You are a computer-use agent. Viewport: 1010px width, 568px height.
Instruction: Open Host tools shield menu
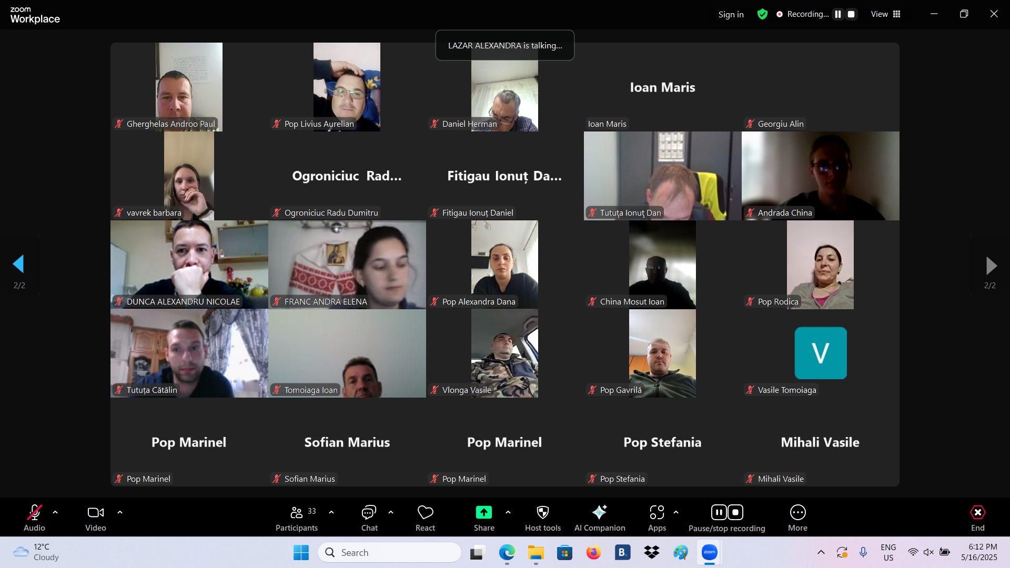pyautogui.click(x=542, y=518)
